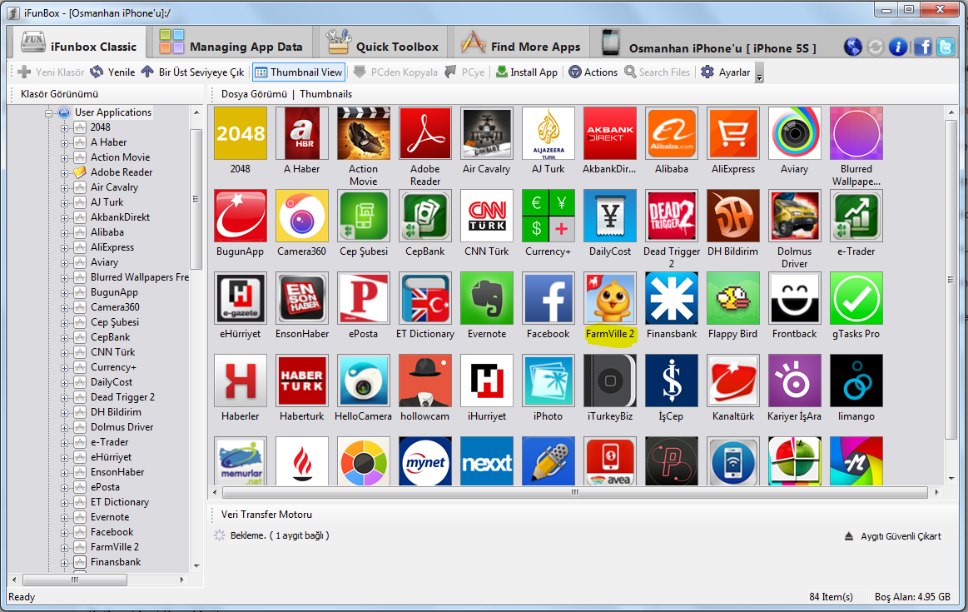
Task: Click the thumbnail pane vertical scrollbar
Action: pyautogui.click(x=951, y=279)
